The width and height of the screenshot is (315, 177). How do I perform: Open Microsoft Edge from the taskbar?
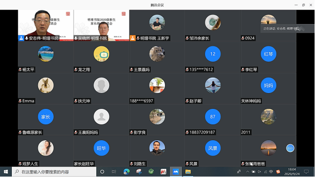[126, 172]
